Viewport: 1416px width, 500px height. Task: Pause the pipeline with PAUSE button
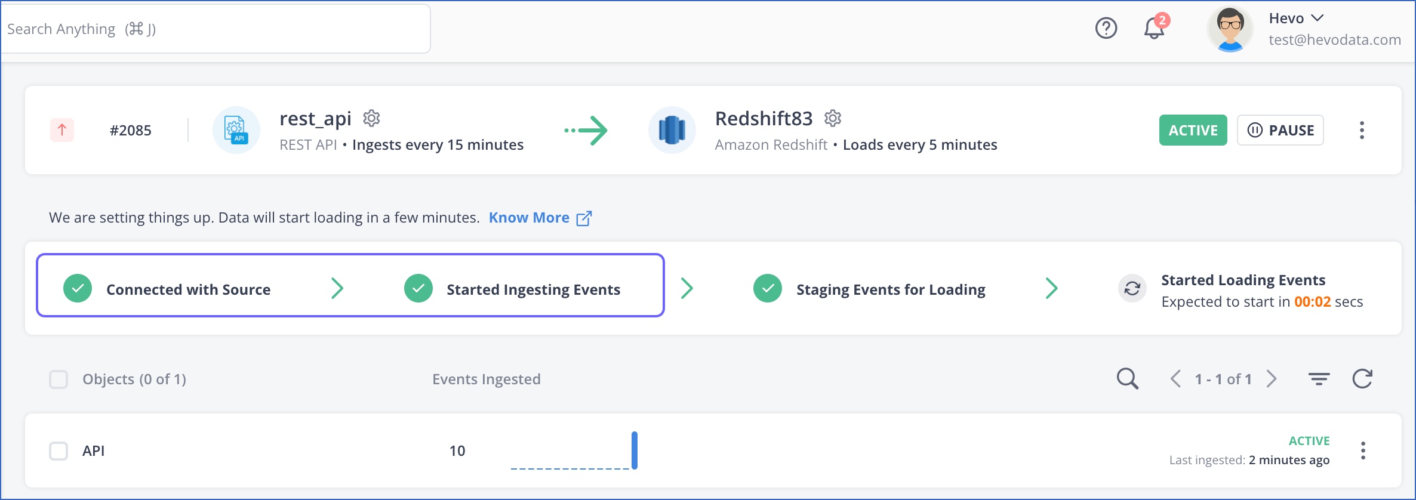pos(1280,130)
